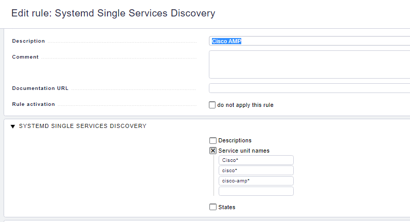This screenshot has height=222, width=410.
Task: Click the "Description" label text
Action: coord(28,41)
